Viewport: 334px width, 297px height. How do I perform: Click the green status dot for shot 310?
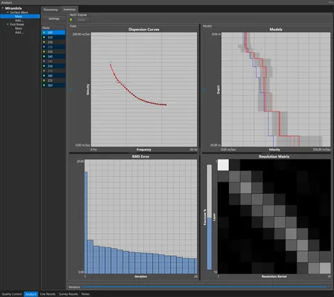(44, 37)
